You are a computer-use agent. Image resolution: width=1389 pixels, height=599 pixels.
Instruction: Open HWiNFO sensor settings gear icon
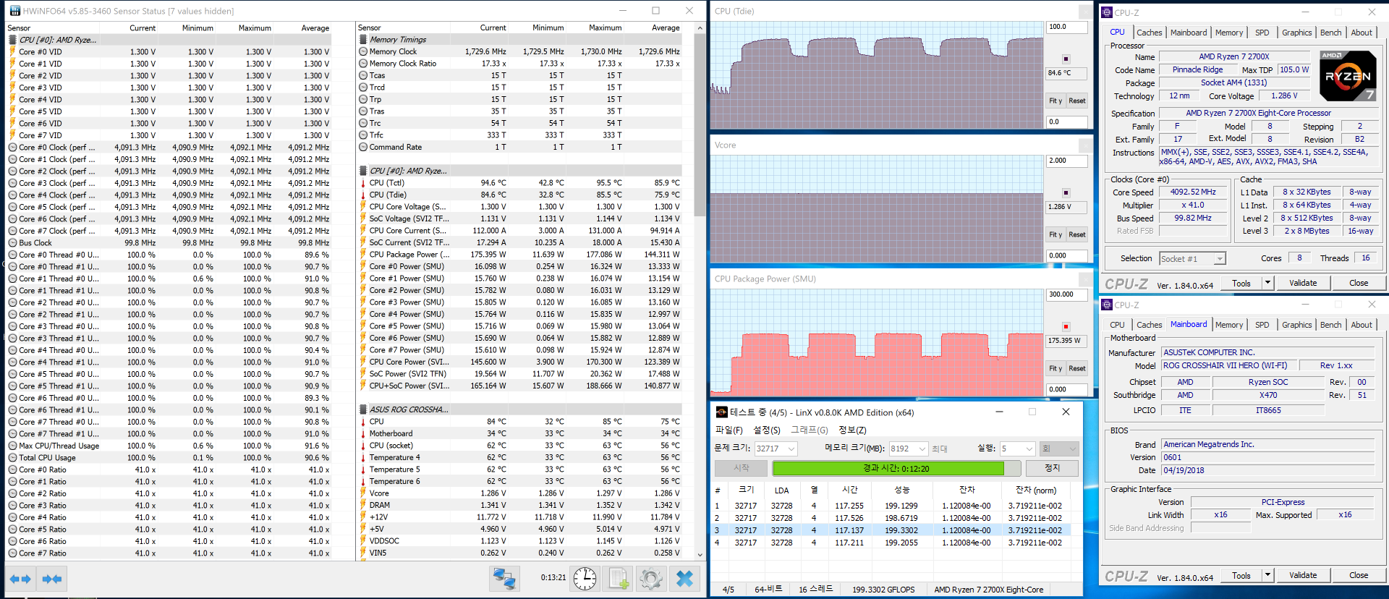[x=651, y=579]
